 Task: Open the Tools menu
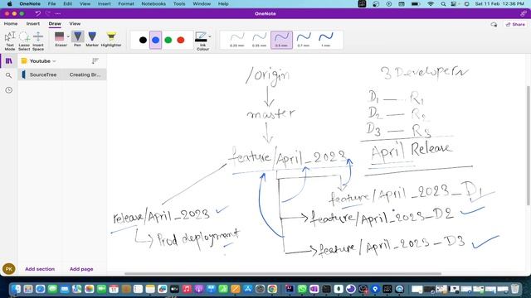coord(179,3)
